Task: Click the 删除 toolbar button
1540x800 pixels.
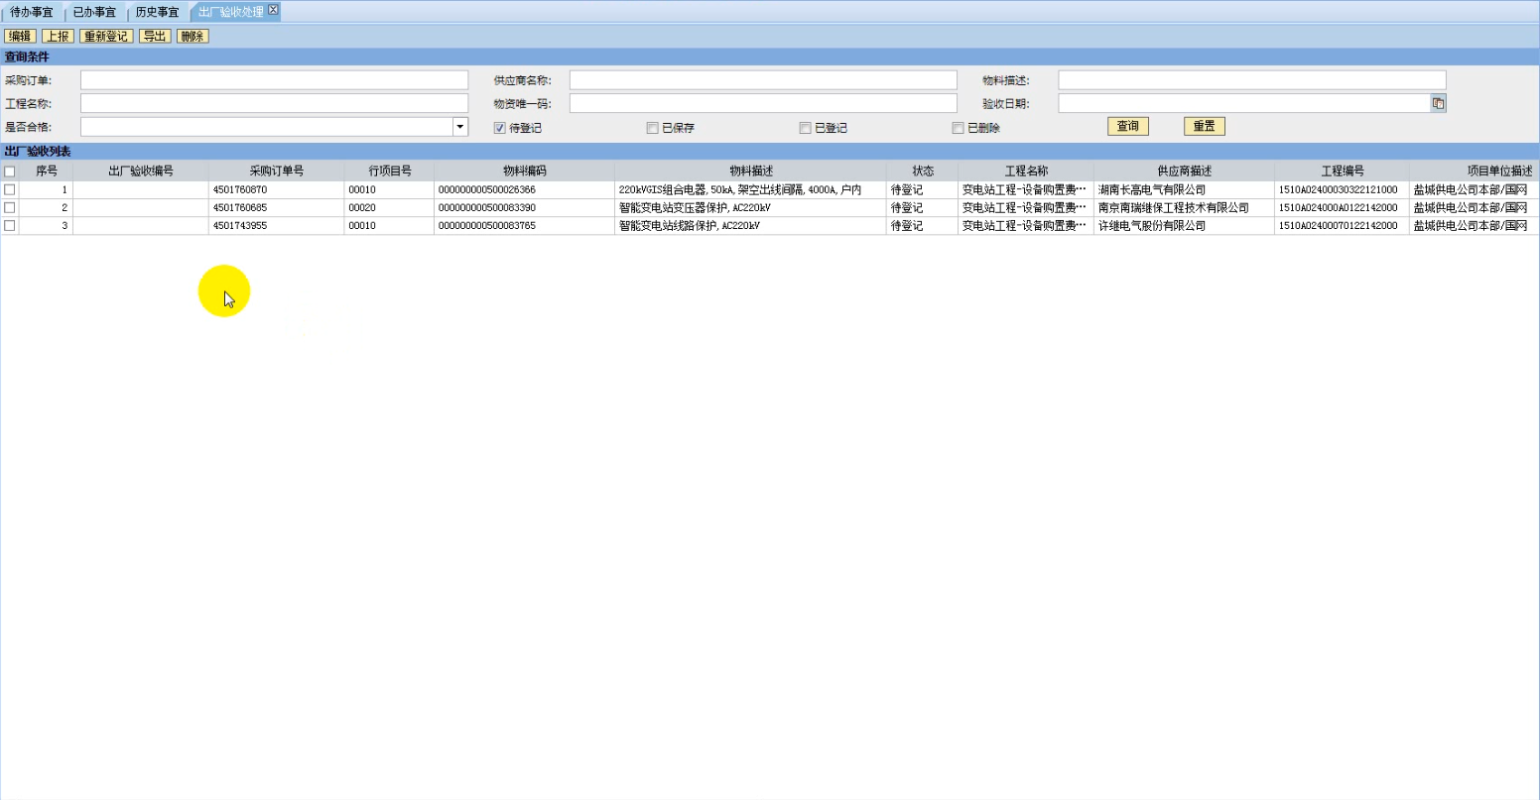Action: [x=192, y=37]
